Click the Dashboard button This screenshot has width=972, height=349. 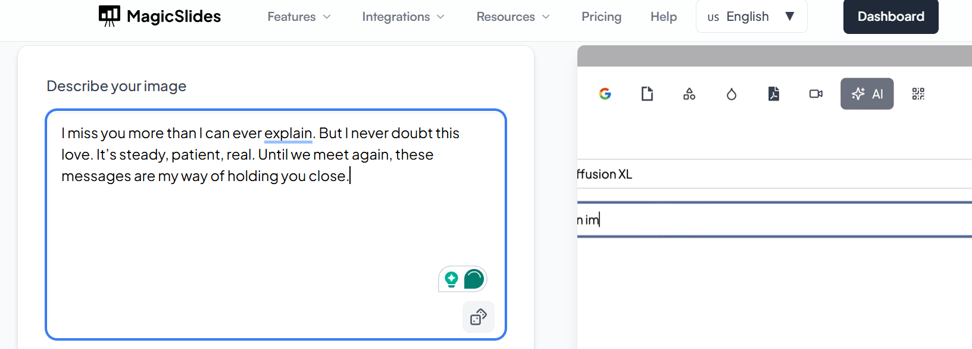(x=890, y=17)
